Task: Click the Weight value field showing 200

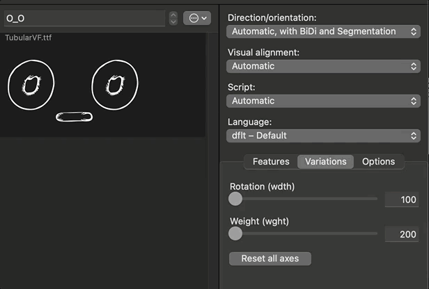Action: 402,235
